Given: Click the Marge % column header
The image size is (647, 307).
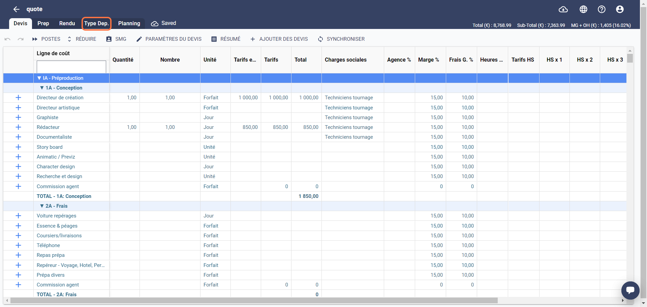Looking at the screenshot, I should click(430, 60).
